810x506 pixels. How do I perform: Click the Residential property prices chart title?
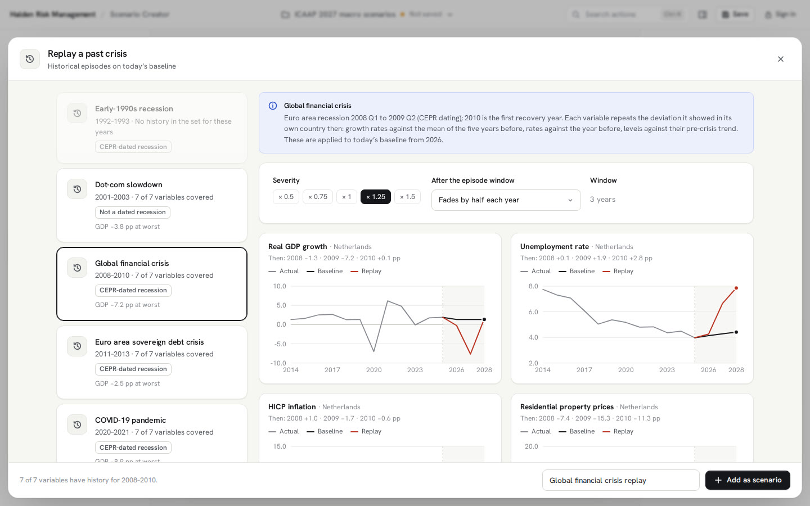click(566, 407)
